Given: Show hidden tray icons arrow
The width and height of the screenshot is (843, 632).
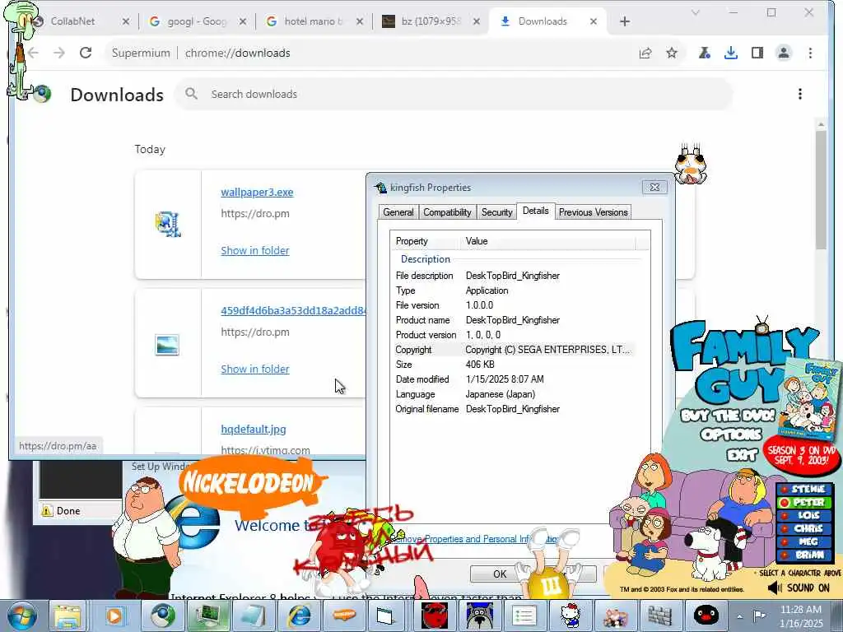Looking at the screenshot, I should [x=740, y=616].
